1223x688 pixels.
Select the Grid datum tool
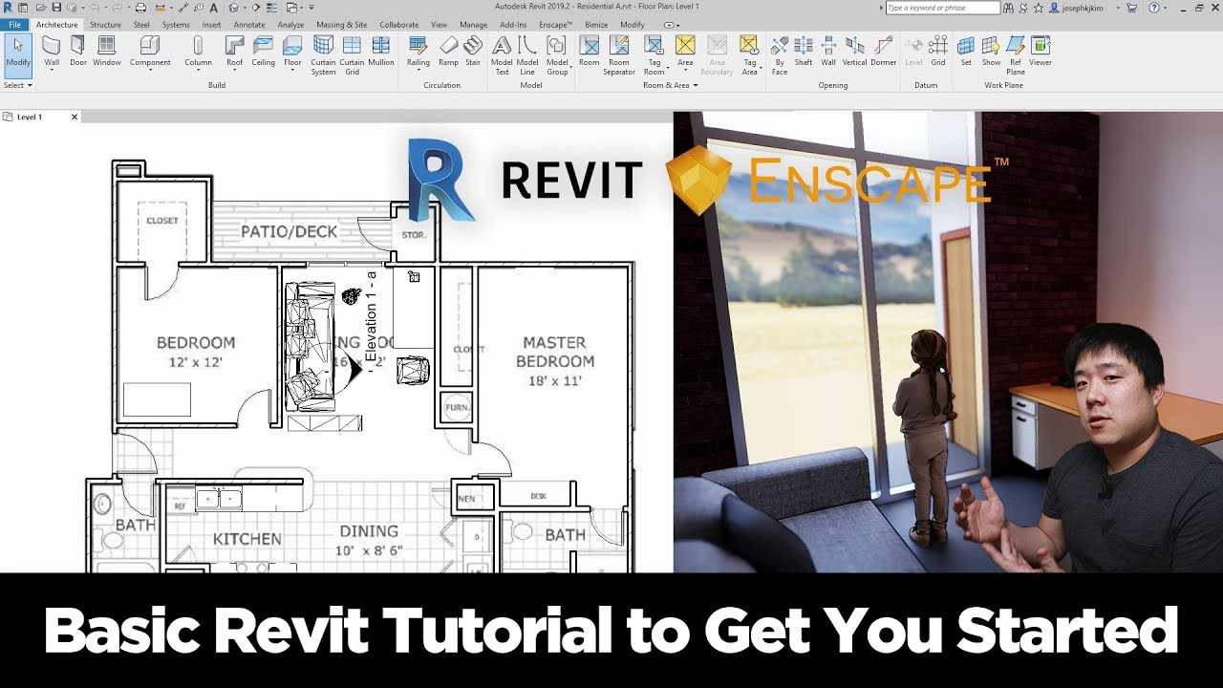pos(938,53)
